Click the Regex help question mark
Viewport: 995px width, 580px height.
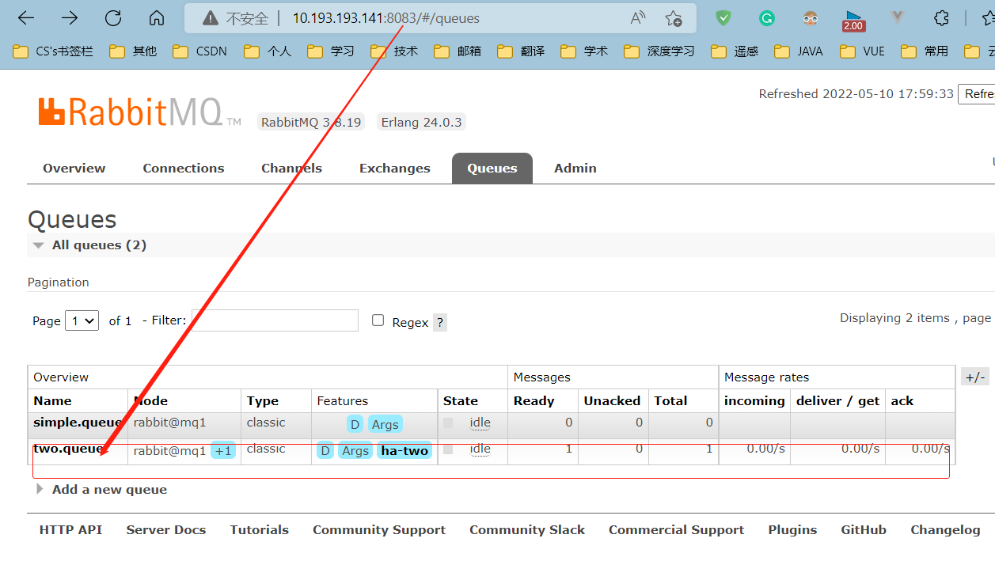click(x=440, y=322)
